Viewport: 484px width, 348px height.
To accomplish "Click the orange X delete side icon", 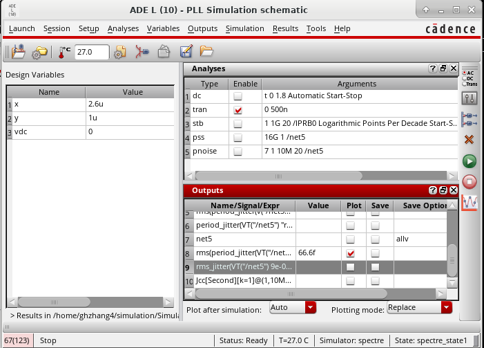I will click(470, 140).
